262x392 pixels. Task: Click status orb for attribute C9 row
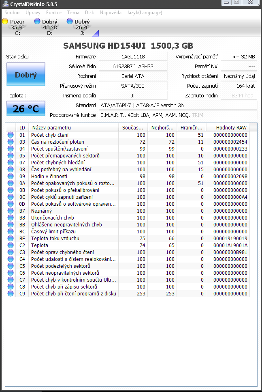(11, 293)
